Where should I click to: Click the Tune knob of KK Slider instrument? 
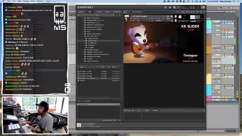coord(180,17)
